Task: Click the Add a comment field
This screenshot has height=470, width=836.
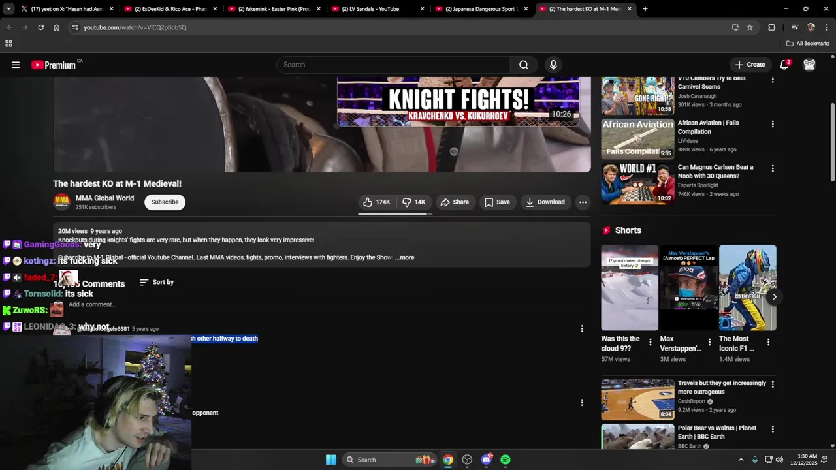Action: pos(92,304)
